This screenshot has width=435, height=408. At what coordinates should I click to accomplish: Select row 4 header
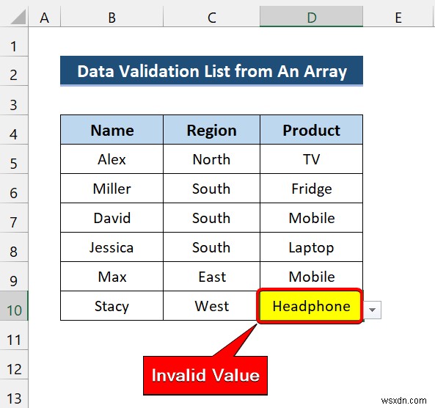coord(14,130)
